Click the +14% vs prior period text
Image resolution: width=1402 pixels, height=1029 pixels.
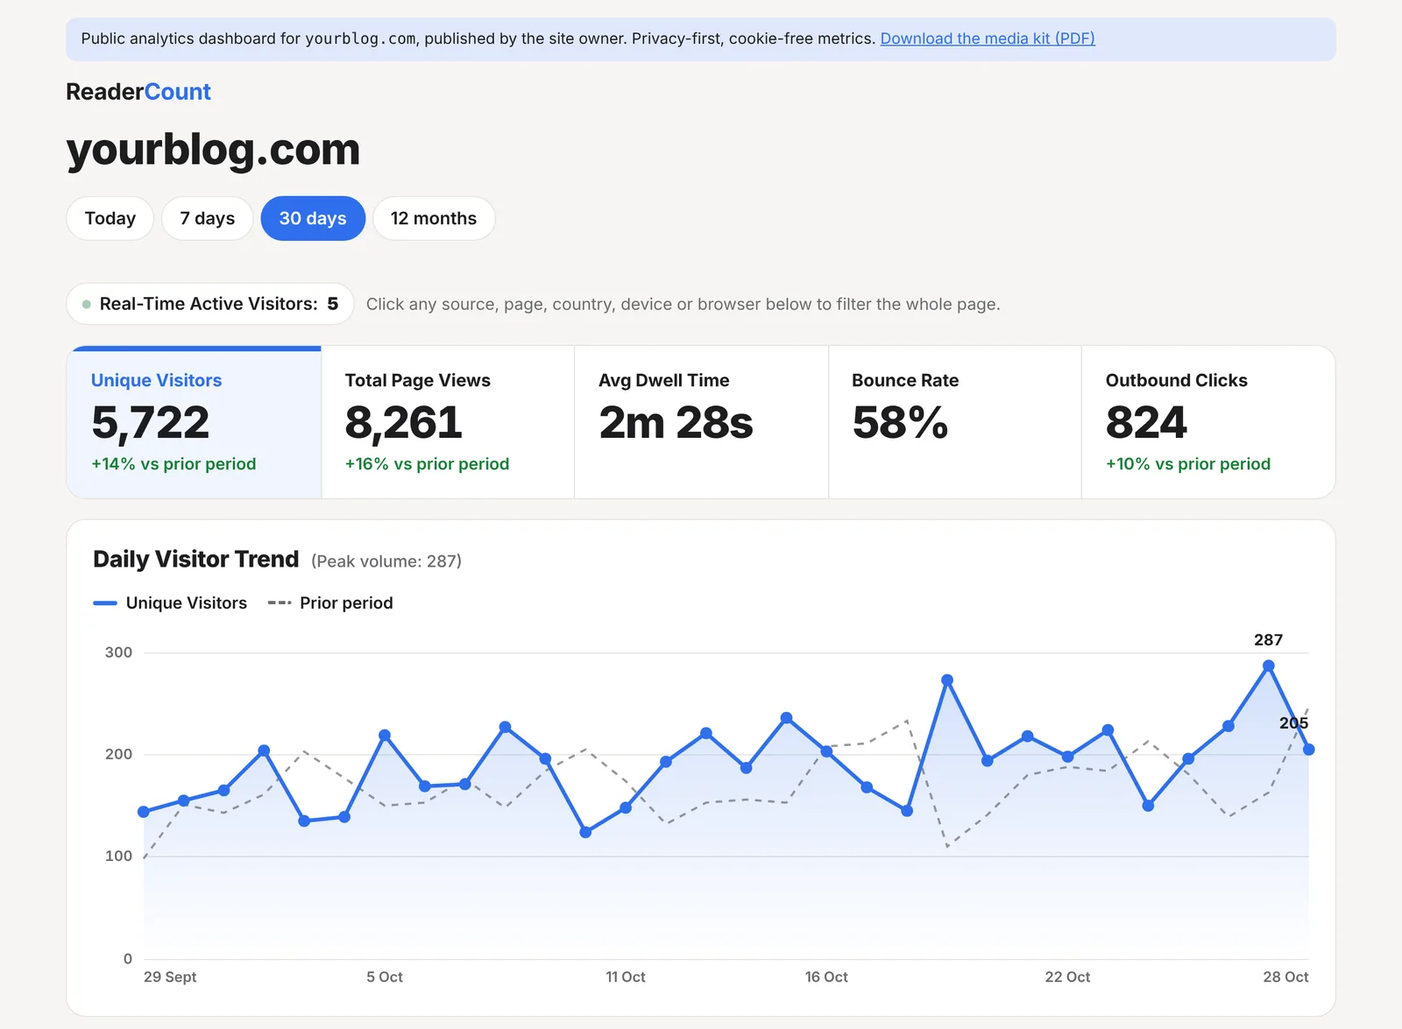click(173, 464)
